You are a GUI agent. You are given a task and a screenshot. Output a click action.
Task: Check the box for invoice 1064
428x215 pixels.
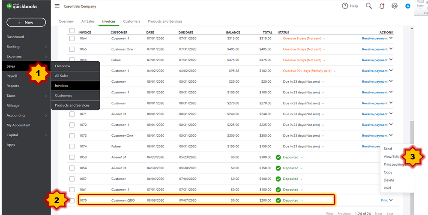click(72, 39)
